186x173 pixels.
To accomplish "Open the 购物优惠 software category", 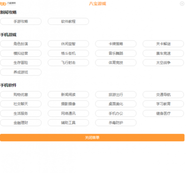I will 21,95.
